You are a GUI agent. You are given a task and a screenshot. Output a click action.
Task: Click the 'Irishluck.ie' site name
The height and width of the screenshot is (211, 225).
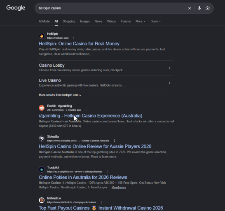(54, 198)
